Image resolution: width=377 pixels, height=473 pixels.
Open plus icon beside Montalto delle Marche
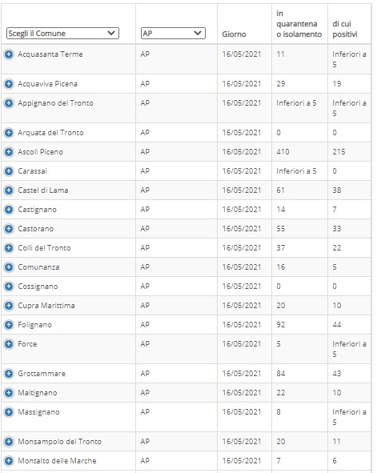(9, 461)
